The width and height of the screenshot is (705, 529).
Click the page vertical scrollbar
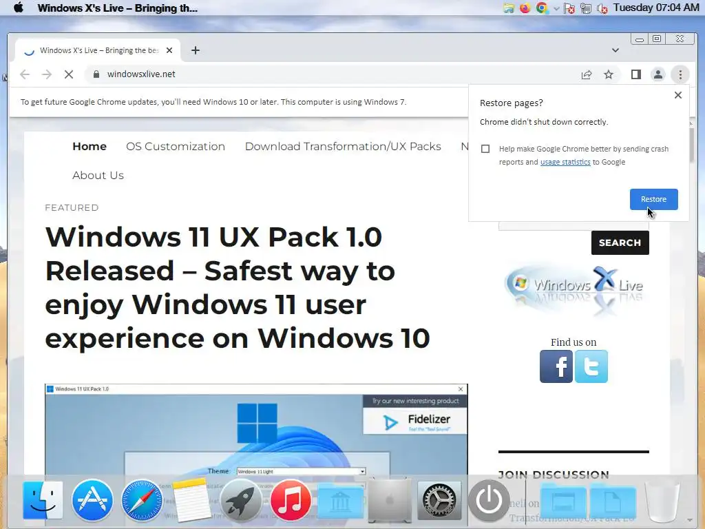tap(693, 144)
